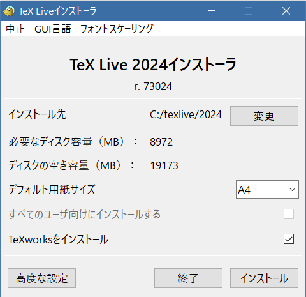Click the TeXworksをインストール label
This screenshot has height=297, width=306.
(x=59, y=240)
